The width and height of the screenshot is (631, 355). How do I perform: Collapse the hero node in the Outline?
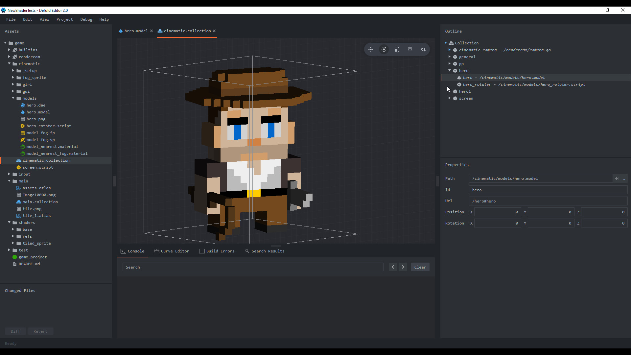click(x=450, y=71)
